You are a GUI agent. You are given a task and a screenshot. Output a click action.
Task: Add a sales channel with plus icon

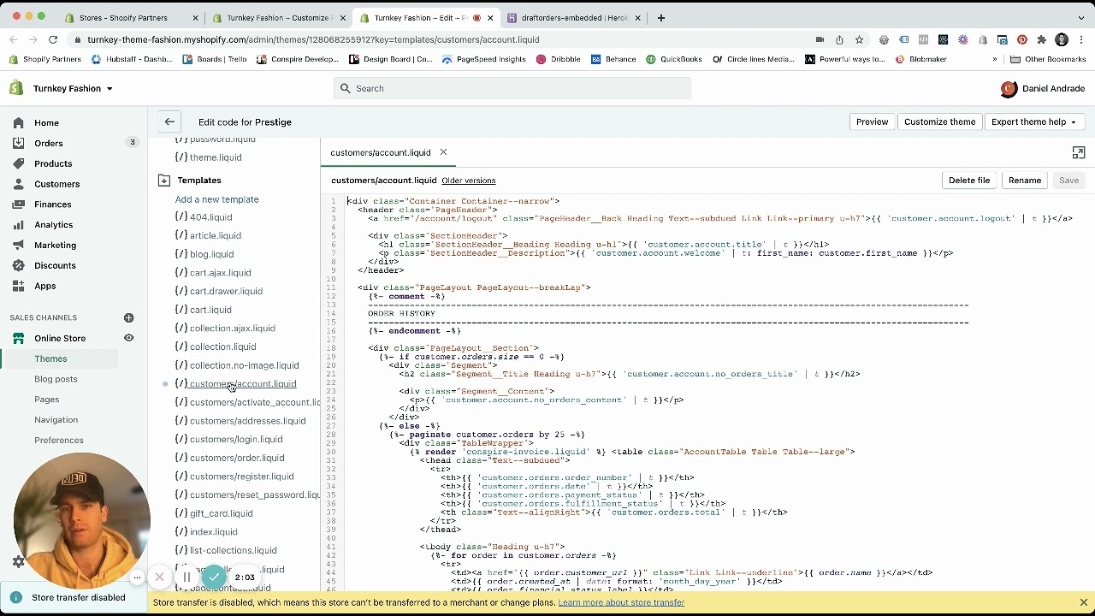[x=128, y=317]
